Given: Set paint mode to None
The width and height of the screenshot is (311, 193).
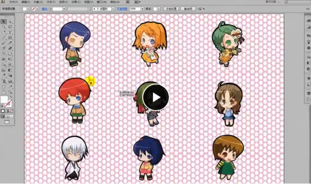Looking at the screenshot, I should click(12, 111).
